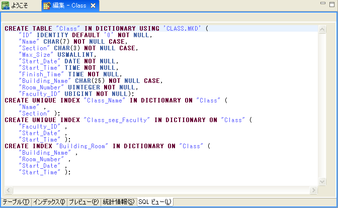Click the horizontal scrollbar right arrow
Image resolution: width=338 pixels, height=208 pixels.
[x=314, y=190]
